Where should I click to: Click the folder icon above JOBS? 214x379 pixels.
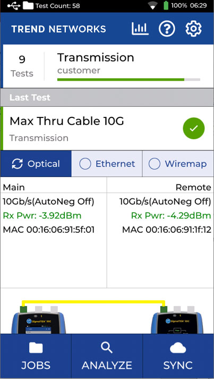(36, 348)
